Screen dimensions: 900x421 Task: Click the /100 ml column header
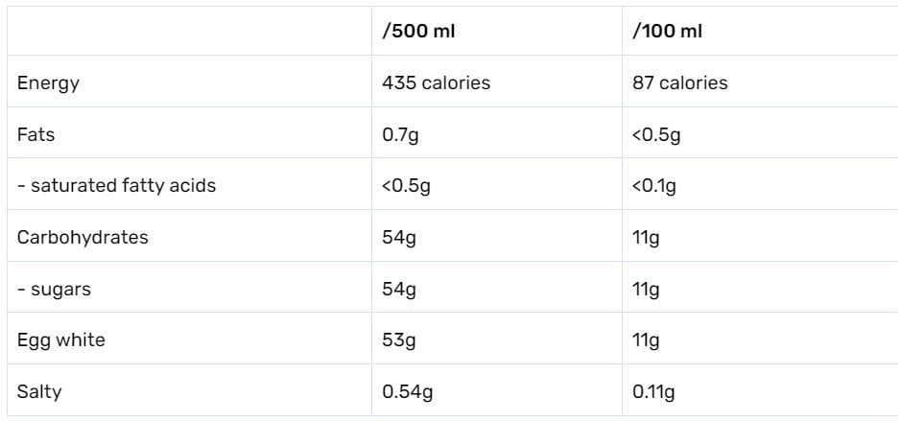[x=668, y=32]
